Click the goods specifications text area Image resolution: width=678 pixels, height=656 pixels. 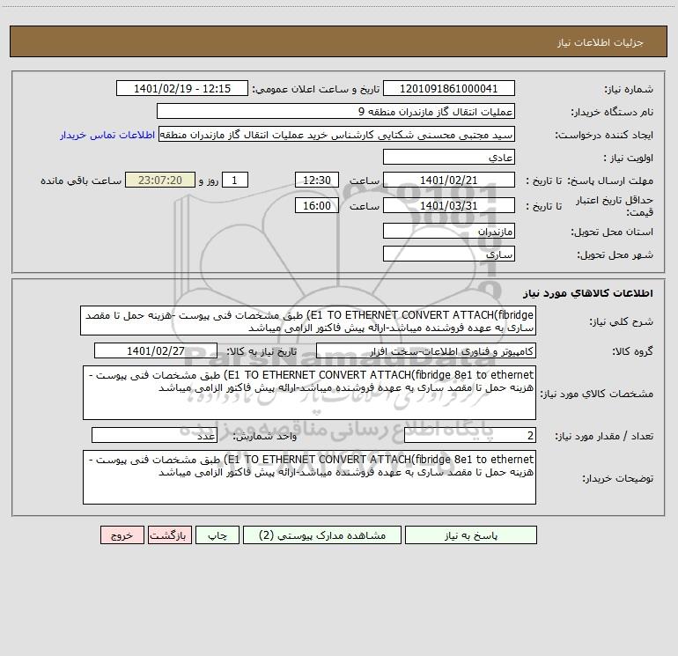[309, 393]
